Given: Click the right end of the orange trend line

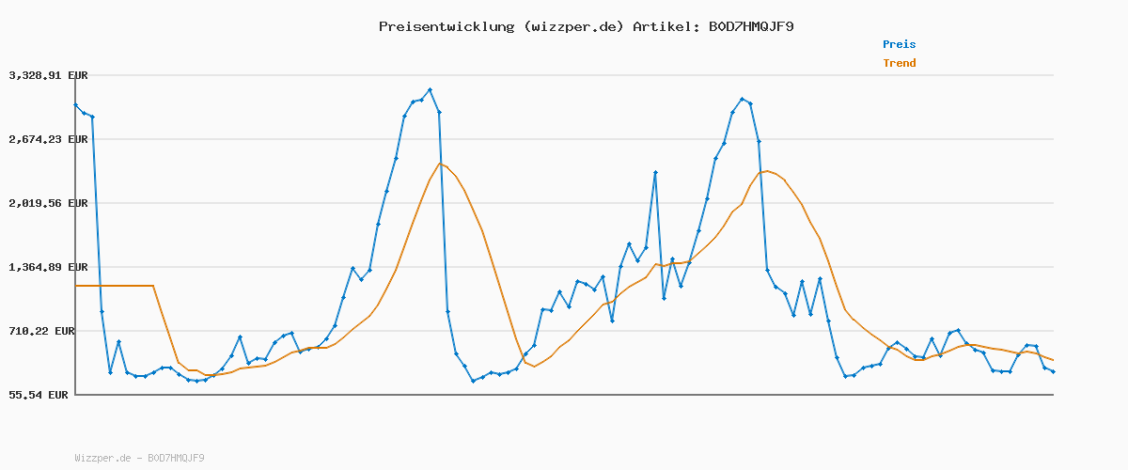Looking at the screenshot, I should (x=1053, y=360).
